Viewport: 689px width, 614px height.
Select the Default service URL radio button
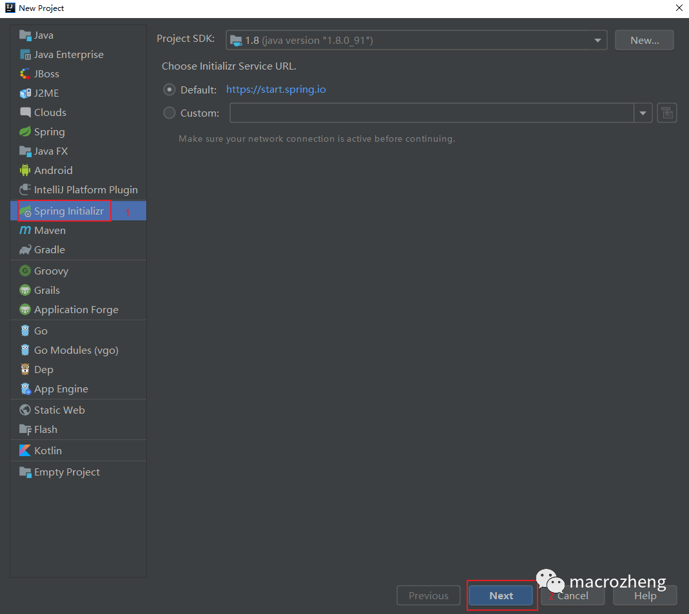coord(169,90)
